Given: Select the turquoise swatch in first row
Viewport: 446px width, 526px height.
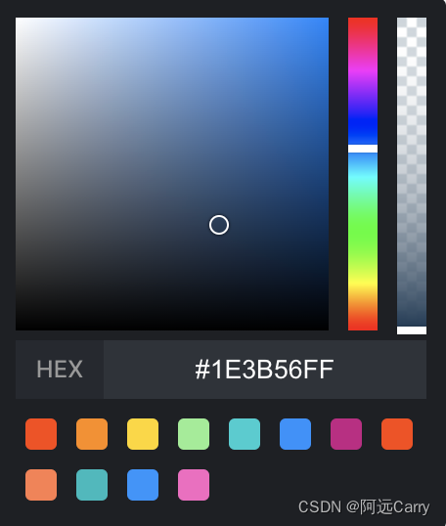Looking at the screenshot, I should [x=245, y=434].
